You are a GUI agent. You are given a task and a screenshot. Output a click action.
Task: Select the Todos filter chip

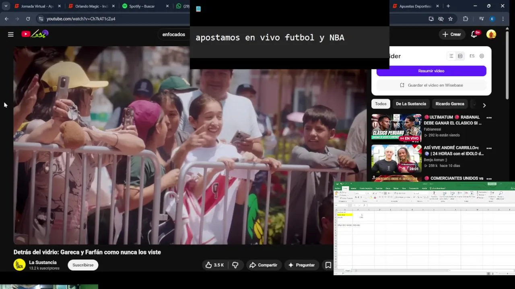pos(381,104)
